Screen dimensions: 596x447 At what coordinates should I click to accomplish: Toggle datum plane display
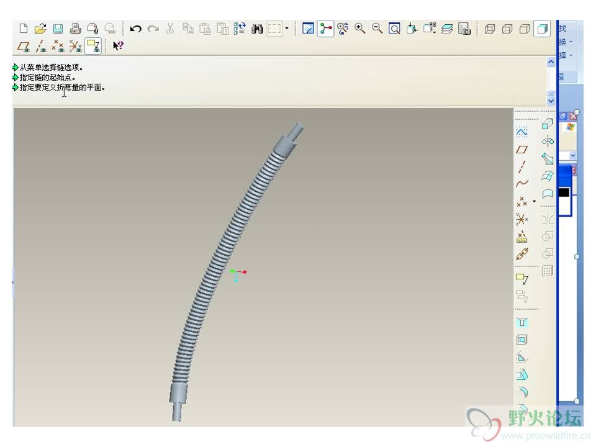tap(24, 47)
